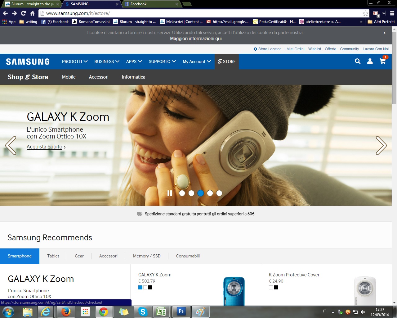The image size is (397, 318).
Task: Open the Mobile store category
Action: pos(69,77)
